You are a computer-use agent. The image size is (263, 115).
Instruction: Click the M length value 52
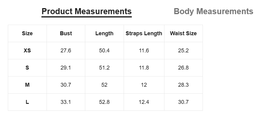104,85
